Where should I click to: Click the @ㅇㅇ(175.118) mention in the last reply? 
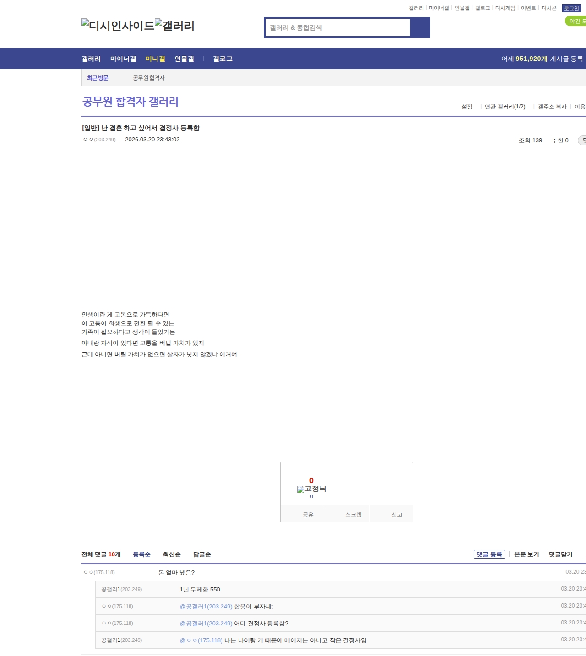pyautogui.click(x=201, y=640)
